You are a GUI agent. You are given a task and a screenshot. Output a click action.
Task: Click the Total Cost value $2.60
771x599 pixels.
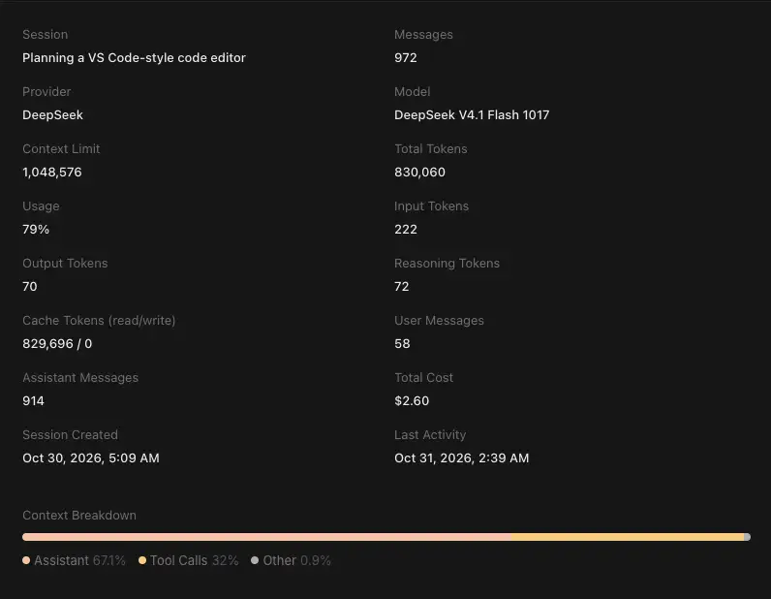point(412,400)
